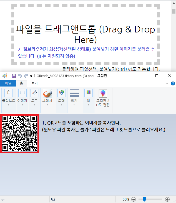Switch to the 홈 ribbon tab
This screenshot has width=176, height=203.
coord(21,83)
